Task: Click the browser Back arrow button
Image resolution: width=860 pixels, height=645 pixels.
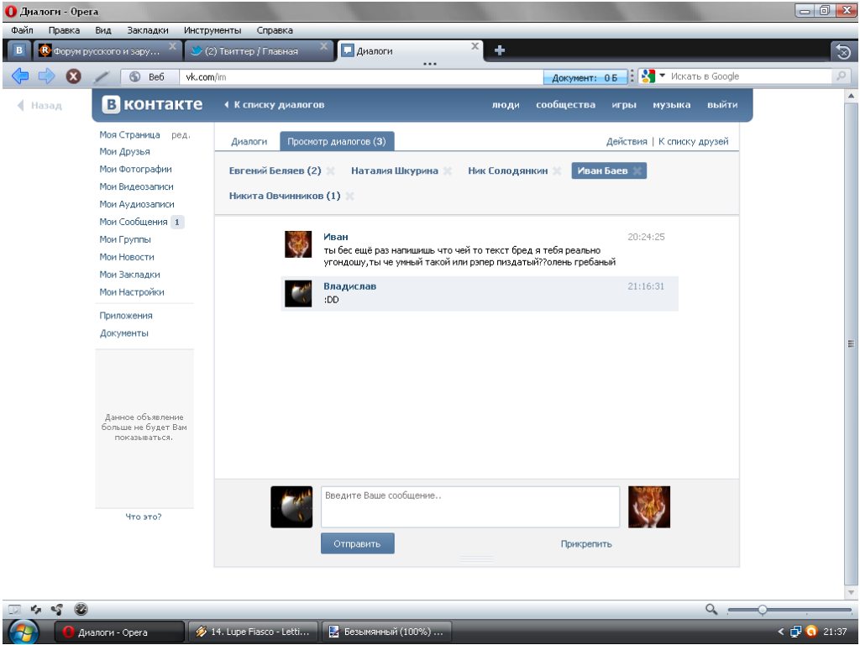Action: tap(20, 76)
